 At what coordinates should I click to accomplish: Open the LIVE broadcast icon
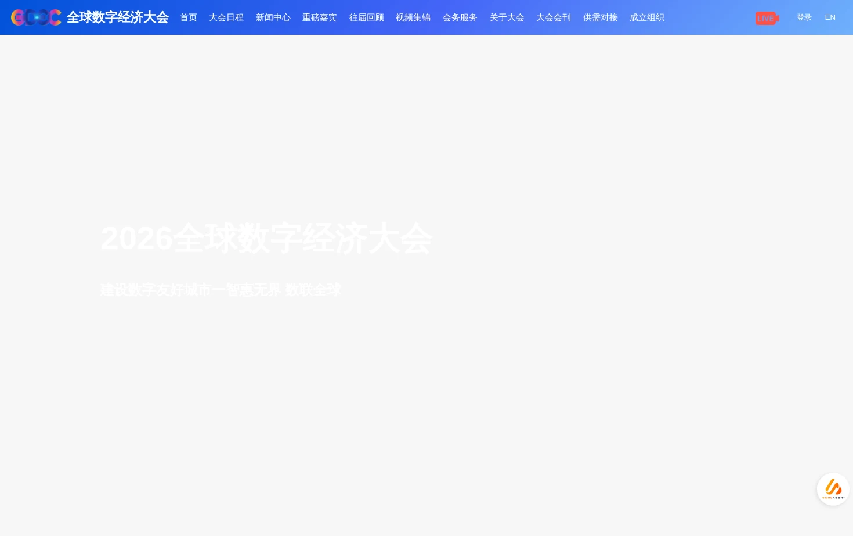[x=767, y=18]
